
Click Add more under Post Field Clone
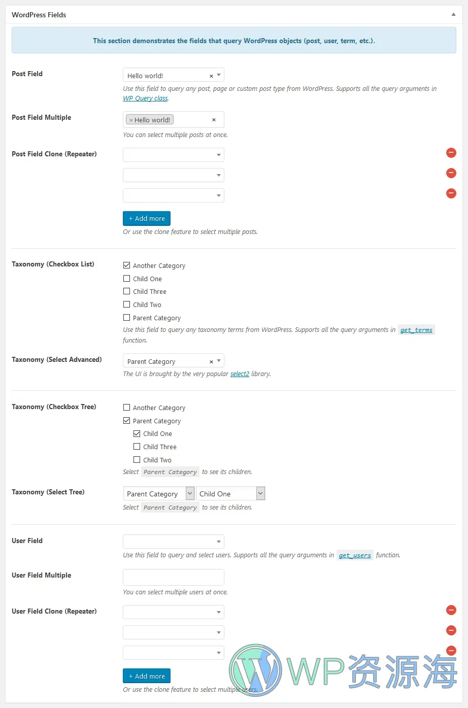147,218
